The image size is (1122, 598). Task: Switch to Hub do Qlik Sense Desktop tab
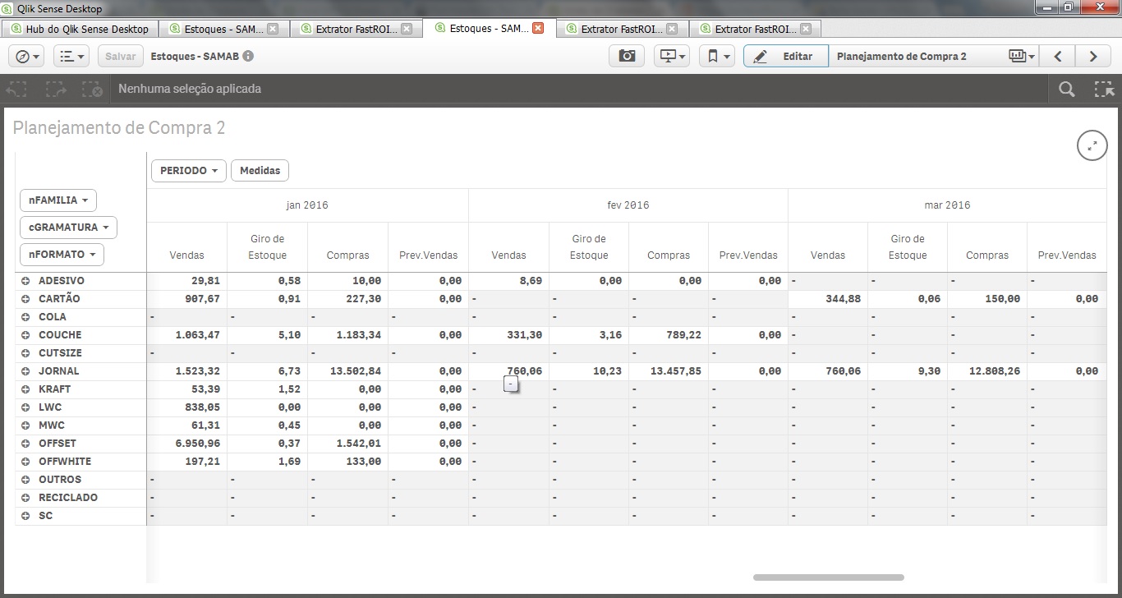[x=80, y=29]
